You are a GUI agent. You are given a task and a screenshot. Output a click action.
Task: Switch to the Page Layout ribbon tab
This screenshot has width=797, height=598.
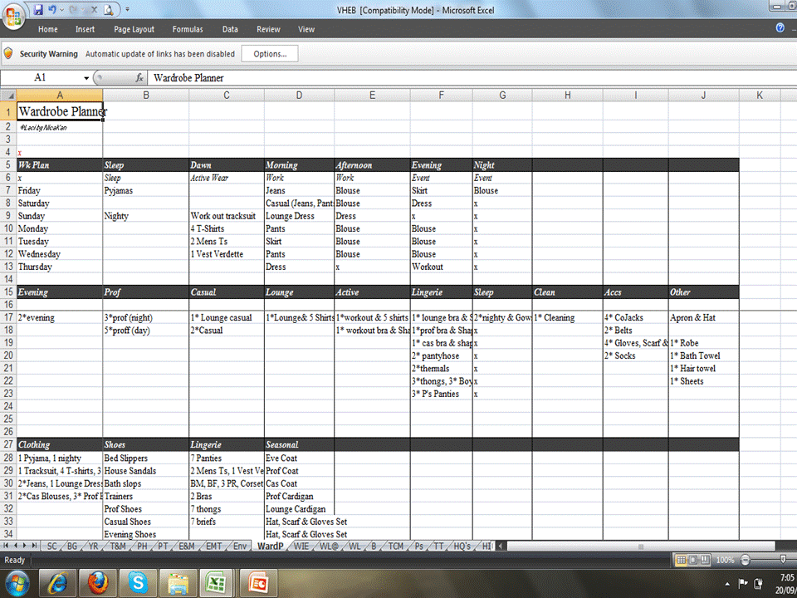click(x=134, y=30)
